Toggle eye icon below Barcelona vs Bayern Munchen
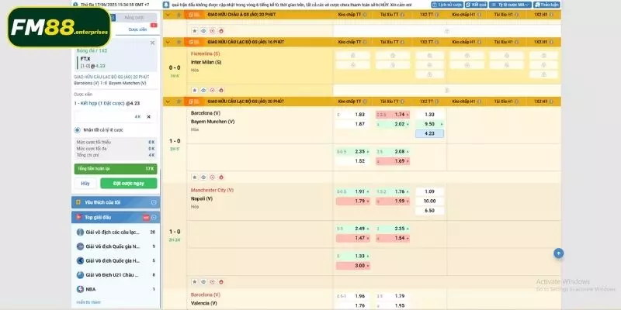The height and width of the screenshot is (310, 621). coord(203,177)
